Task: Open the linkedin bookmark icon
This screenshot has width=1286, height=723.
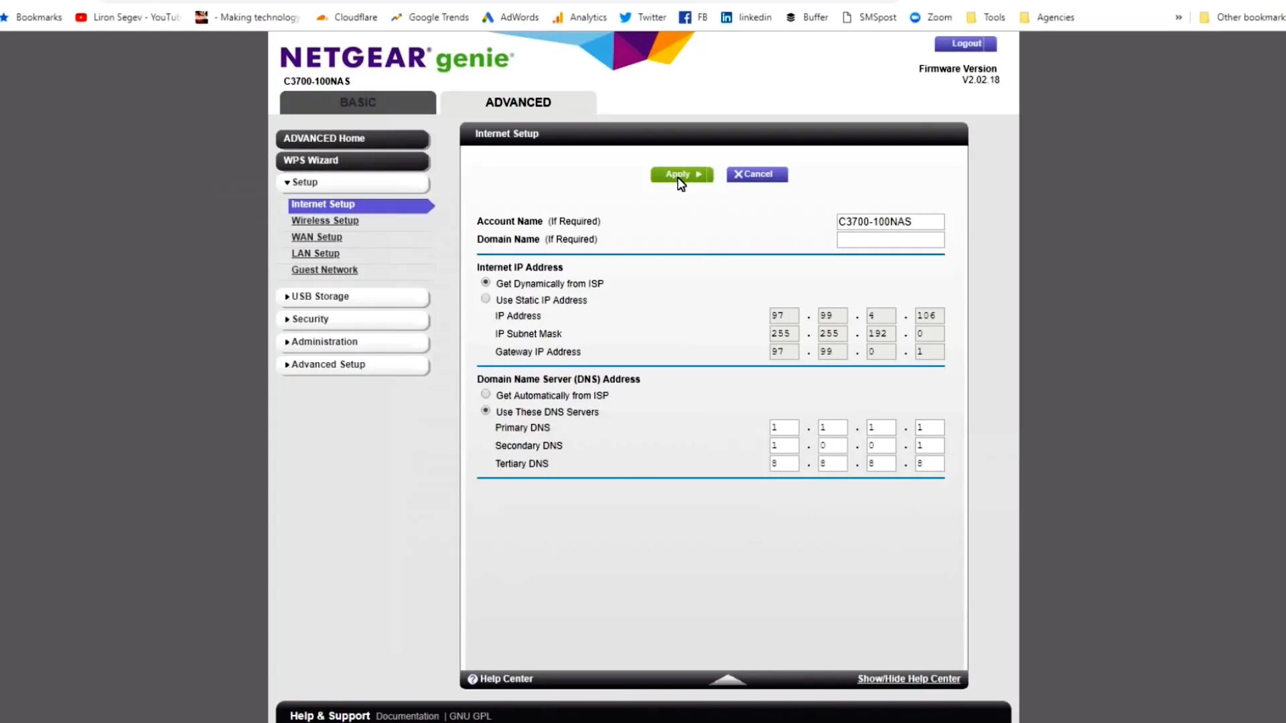Action: 726,17
